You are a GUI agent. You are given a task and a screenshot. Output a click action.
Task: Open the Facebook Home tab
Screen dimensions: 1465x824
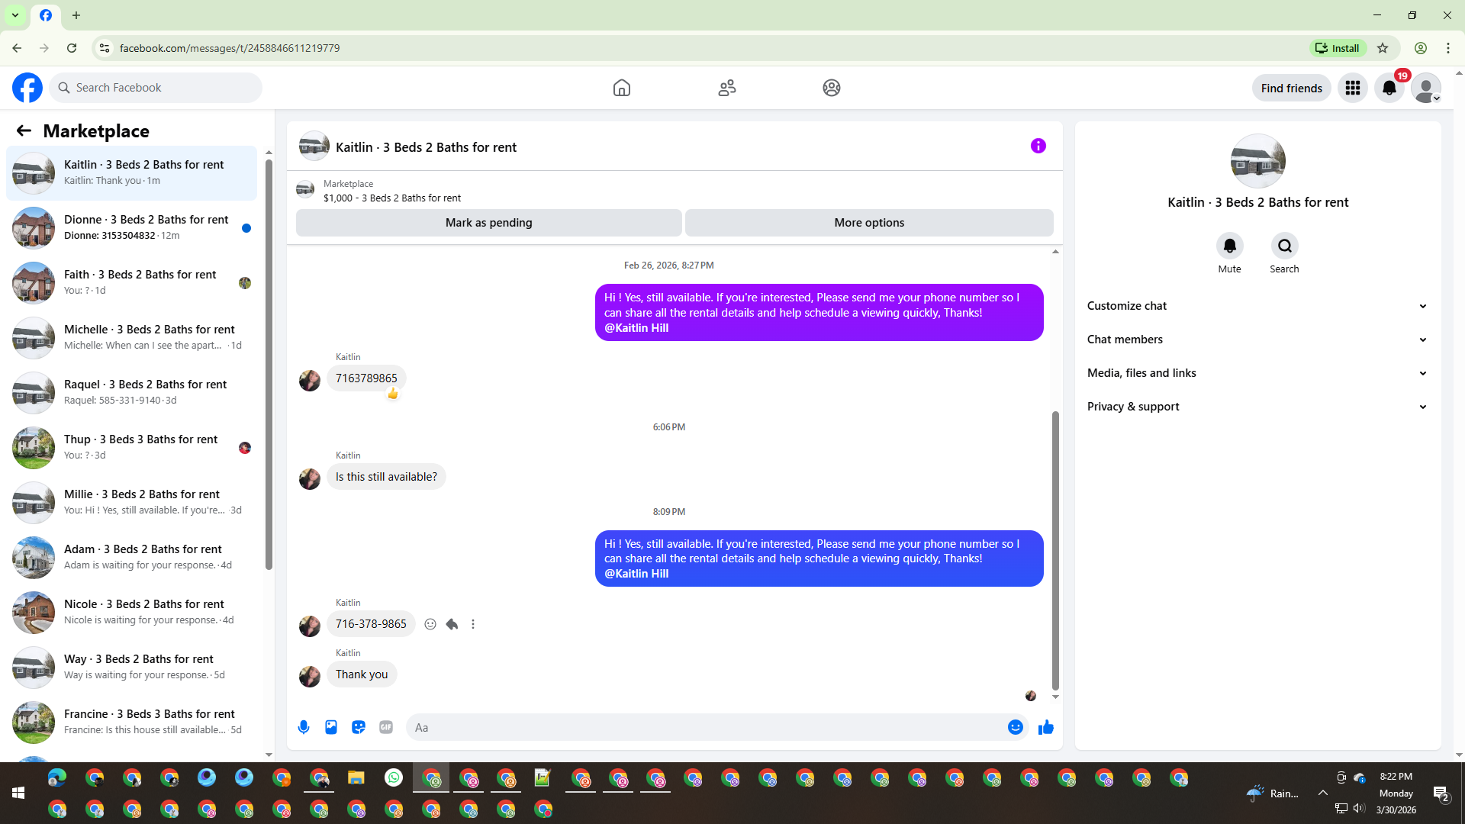[x=622, y=88]
